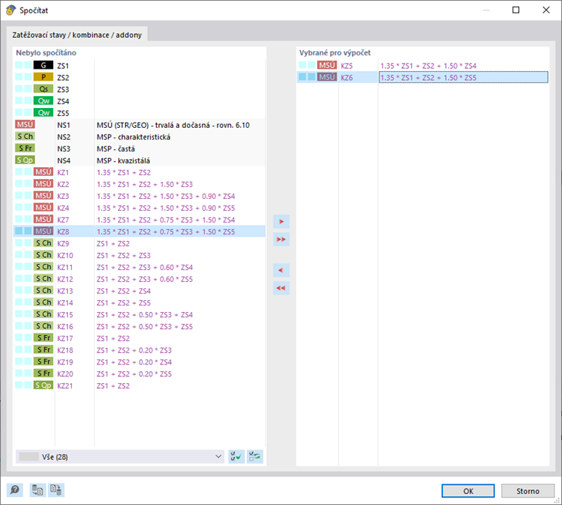This screenshot has height=505, width=562.
Task: Select the KZ4 combination row
Action: click(x=140, y=208)
